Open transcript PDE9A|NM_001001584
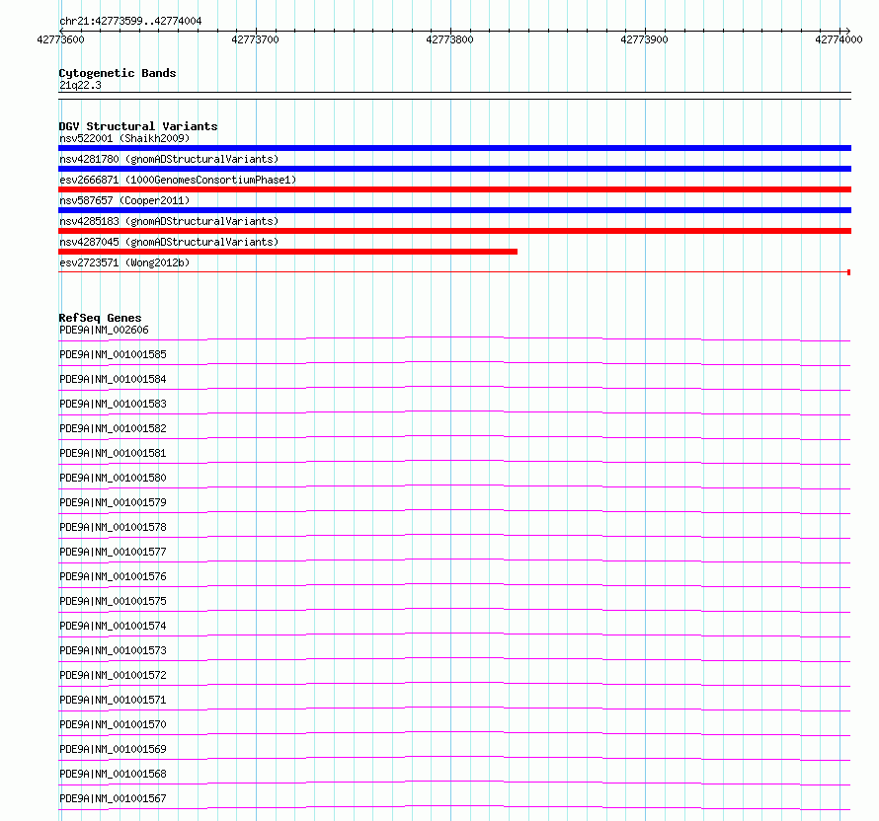 point(113,379)
